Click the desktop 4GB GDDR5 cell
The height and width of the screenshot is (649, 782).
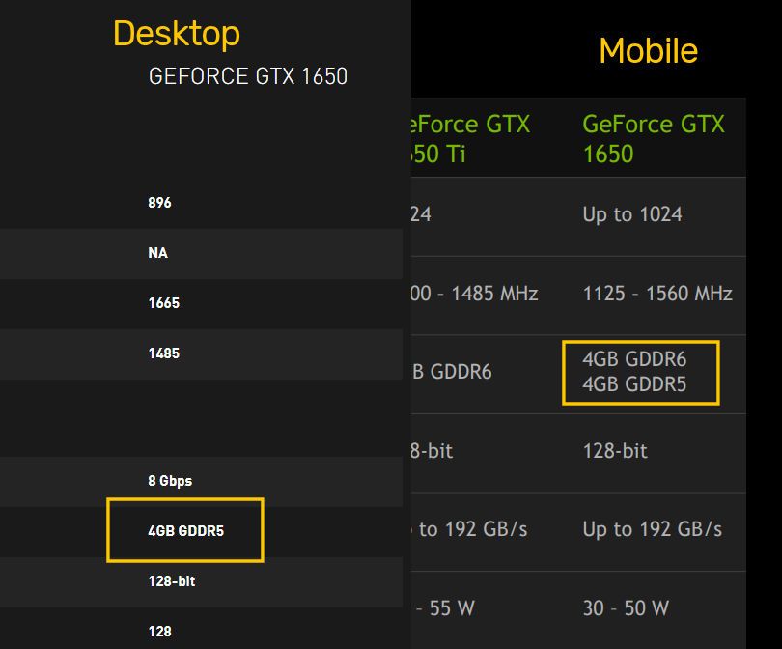click(x=186, y=531)
